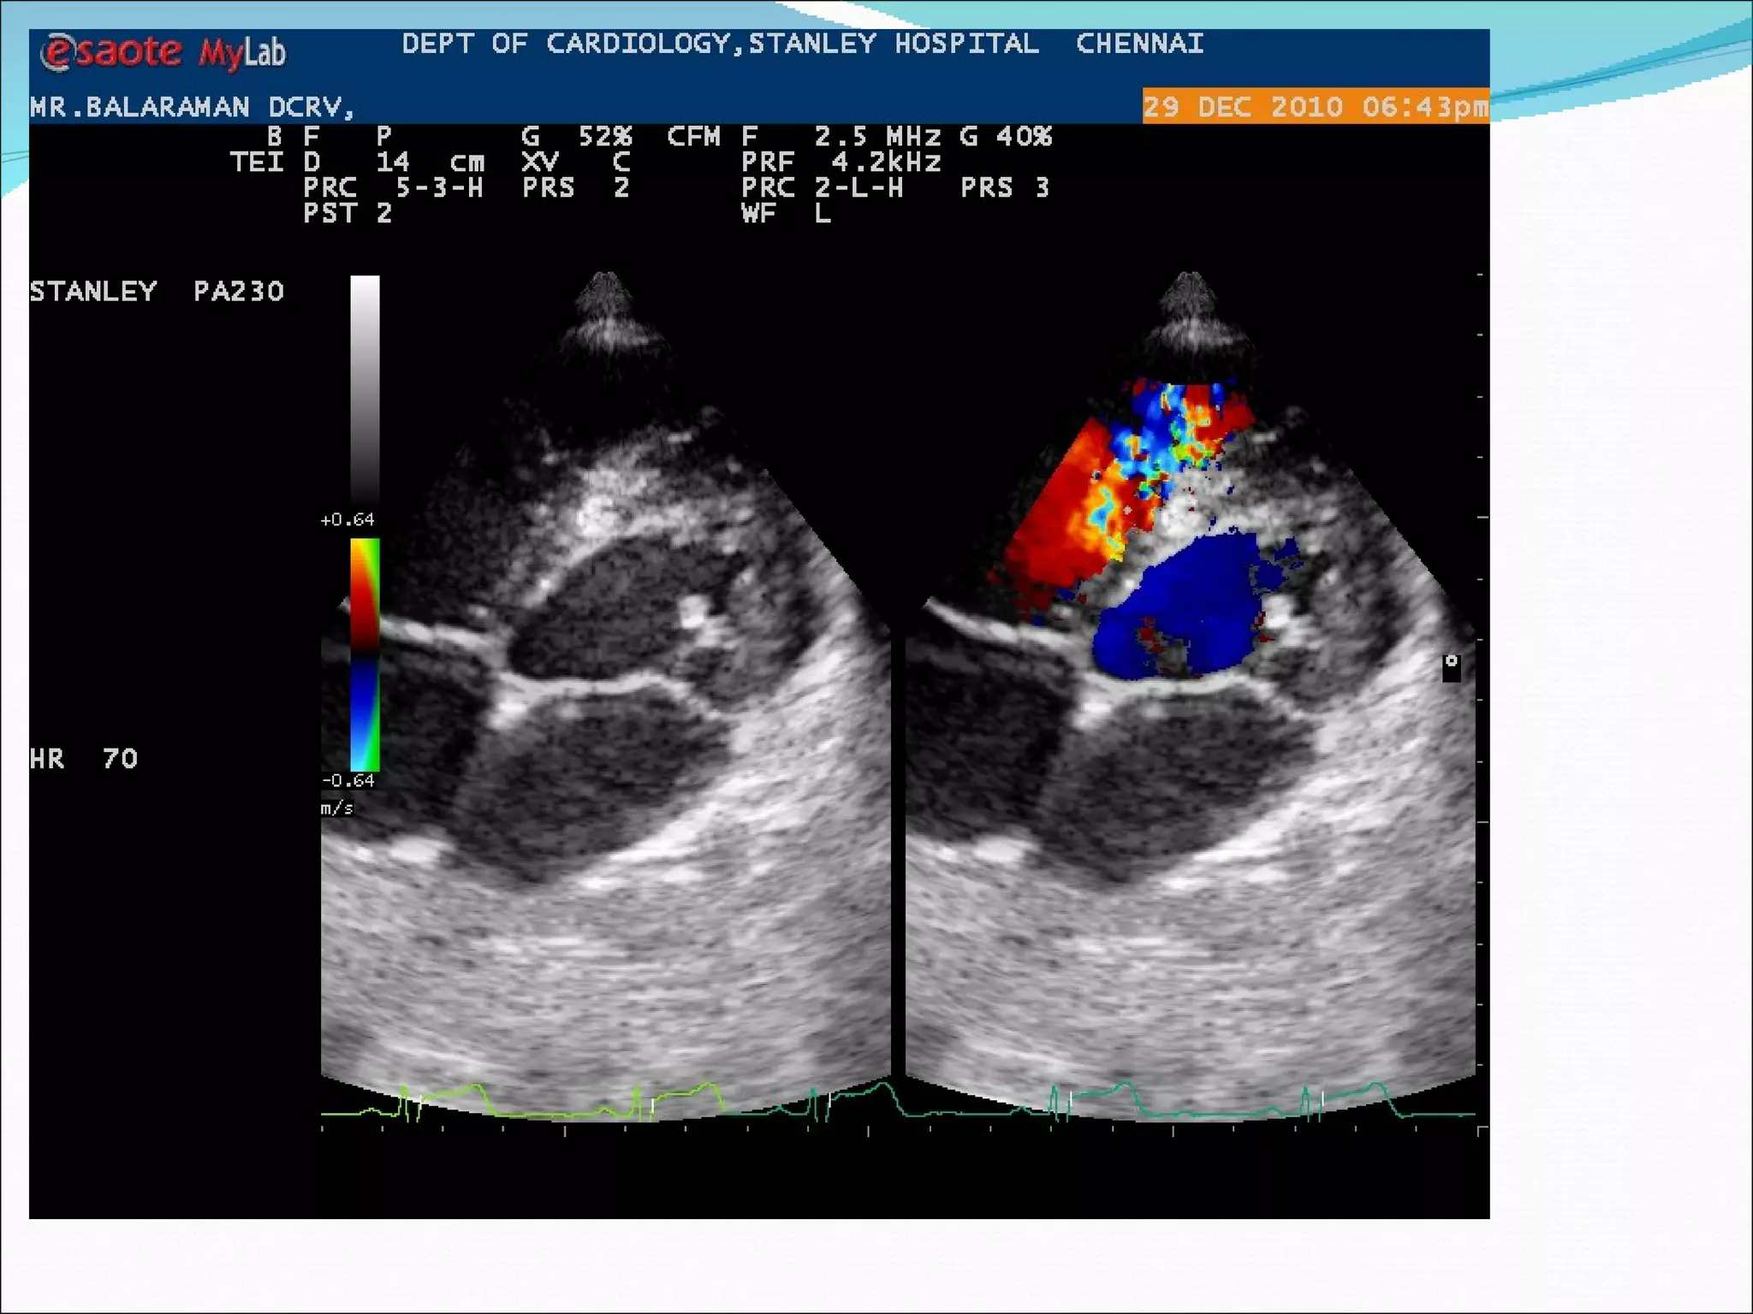This screenshot has height=1314, width=1753.
Task: Click the +0.64 velocity limit label
Action: pos(347,519)
